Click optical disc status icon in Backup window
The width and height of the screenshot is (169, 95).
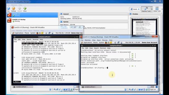pos(128,89)
